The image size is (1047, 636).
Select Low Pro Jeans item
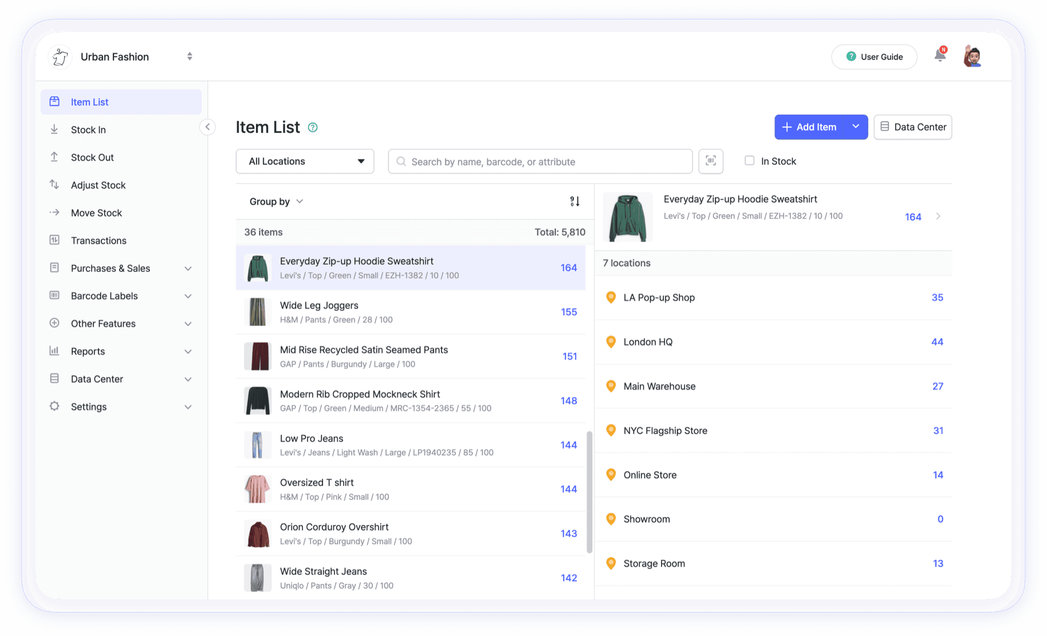point(411,445)
